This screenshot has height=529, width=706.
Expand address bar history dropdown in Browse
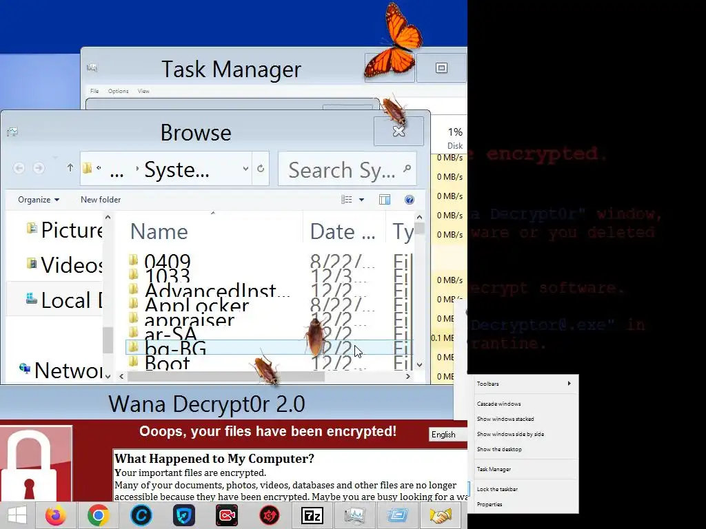(x=245, y=169)
